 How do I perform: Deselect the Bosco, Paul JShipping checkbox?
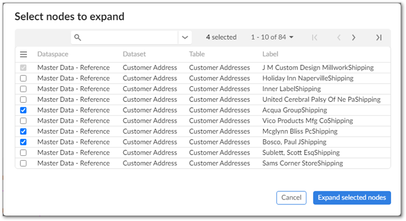(23, 142)
